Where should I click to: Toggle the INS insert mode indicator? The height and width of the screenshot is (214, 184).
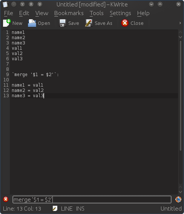point(80,209)
